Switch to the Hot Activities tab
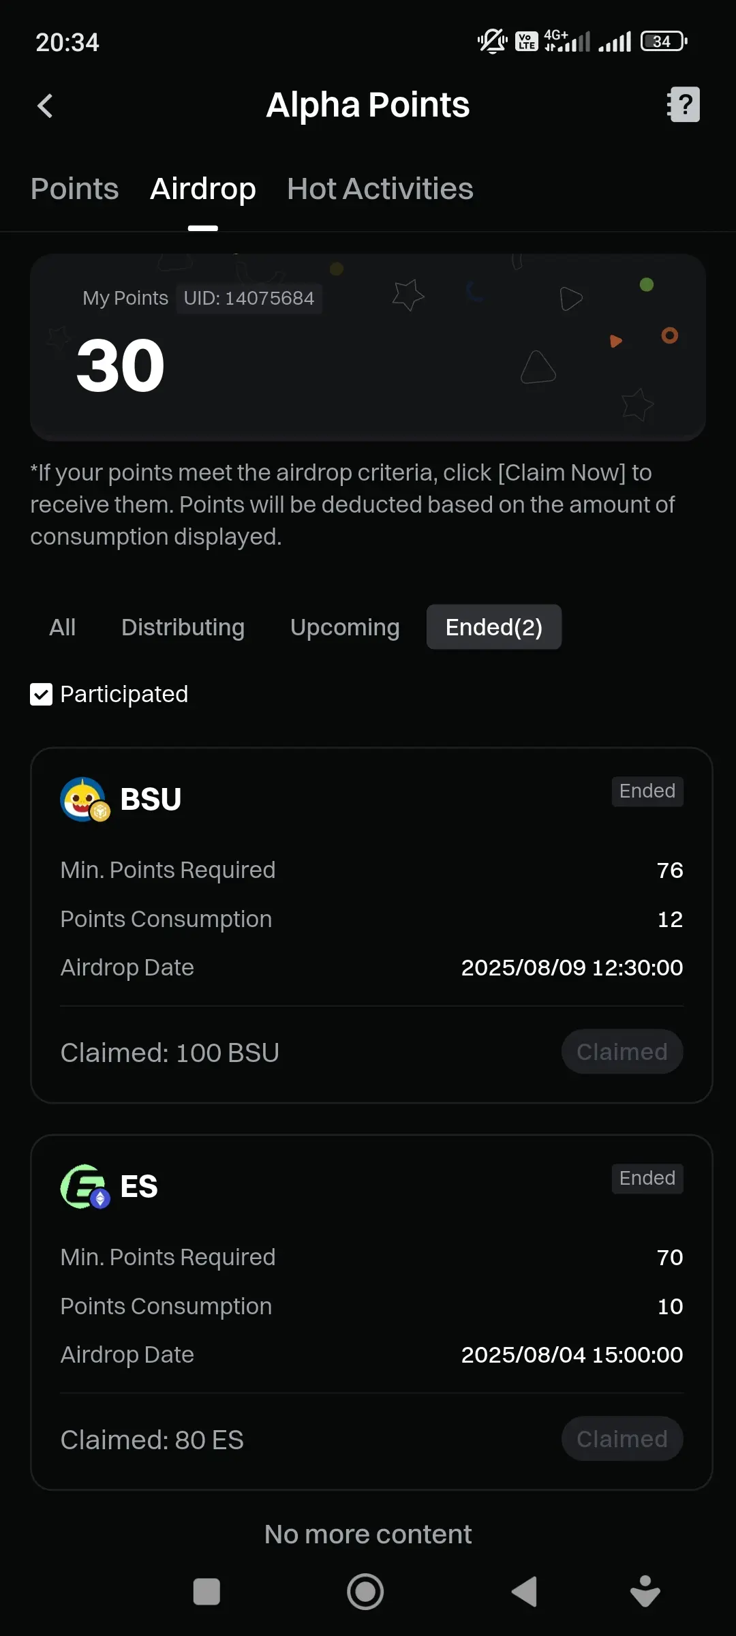 click(380, 189)
